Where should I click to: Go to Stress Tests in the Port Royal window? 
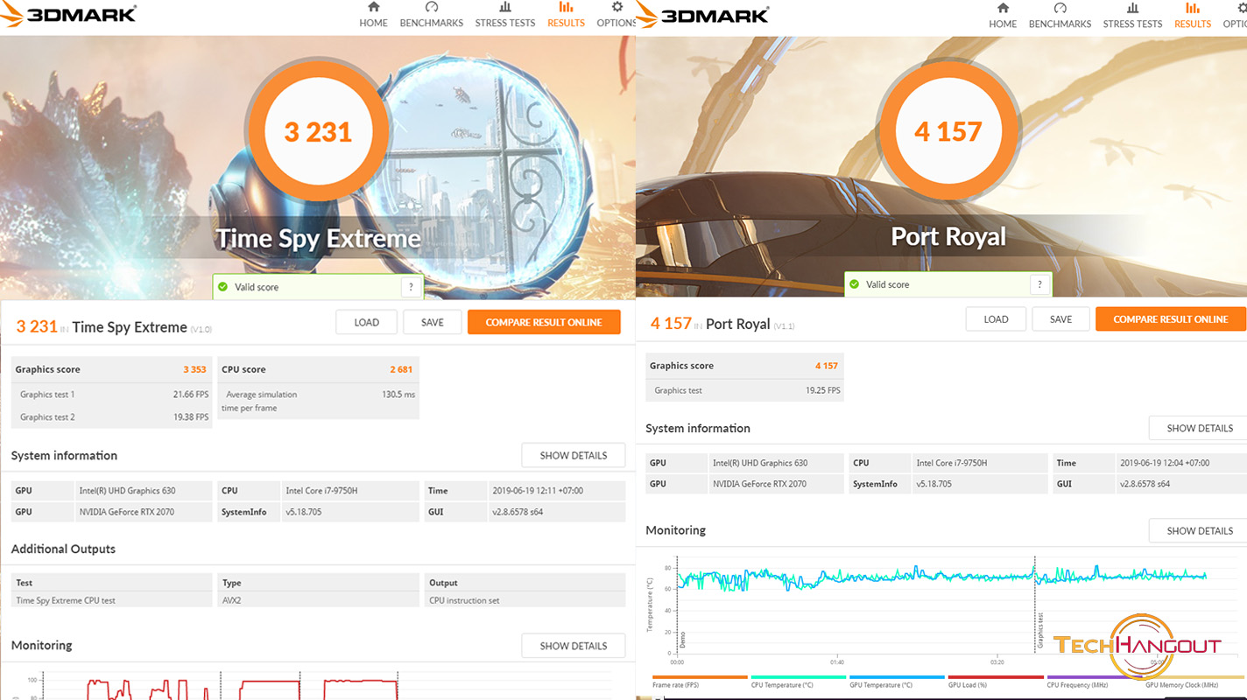[x=1132, y=16]
